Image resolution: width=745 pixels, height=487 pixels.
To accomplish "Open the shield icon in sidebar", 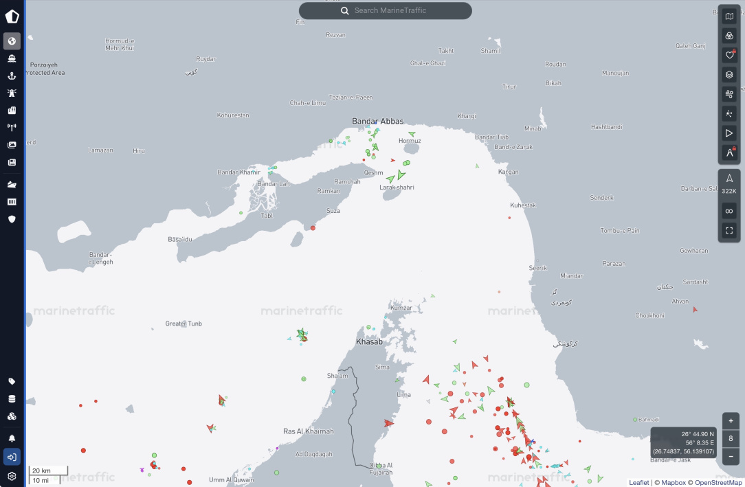I will coord(12,219).
